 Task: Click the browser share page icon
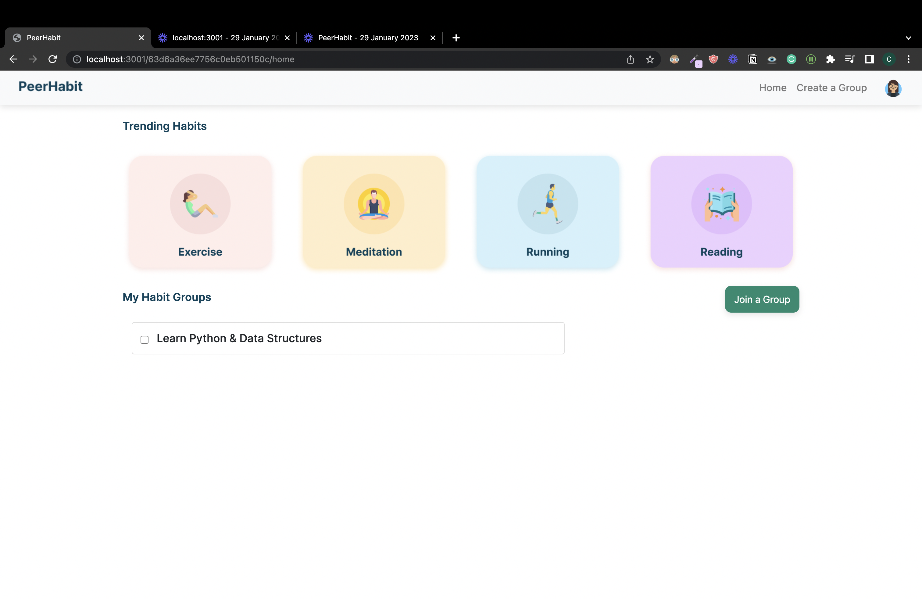tap(630, 59)
